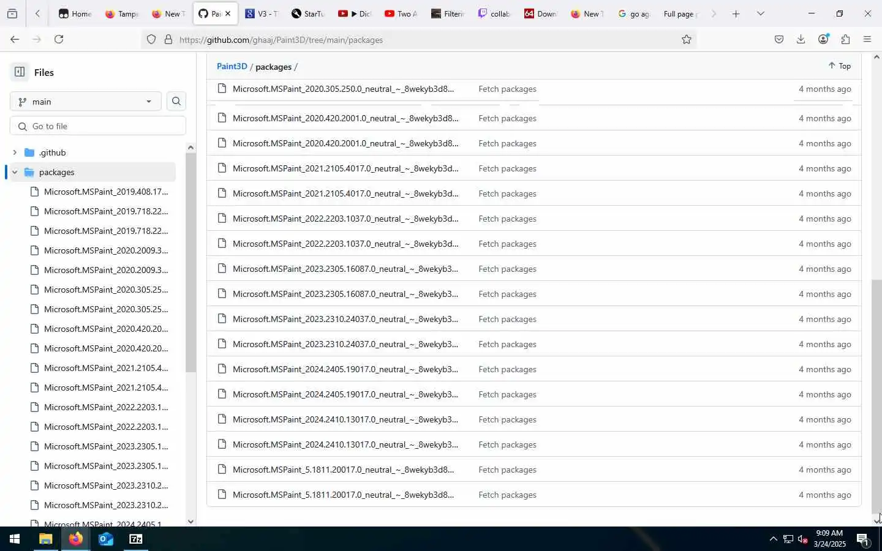Click the tracking protection shield icon
The width and height of the screenshot is (882, 551).
click(x=151, y=40)
